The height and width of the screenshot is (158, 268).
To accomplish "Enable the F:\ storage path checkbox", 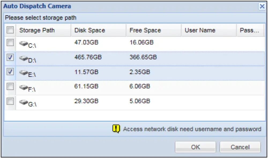I will [10, 86].
